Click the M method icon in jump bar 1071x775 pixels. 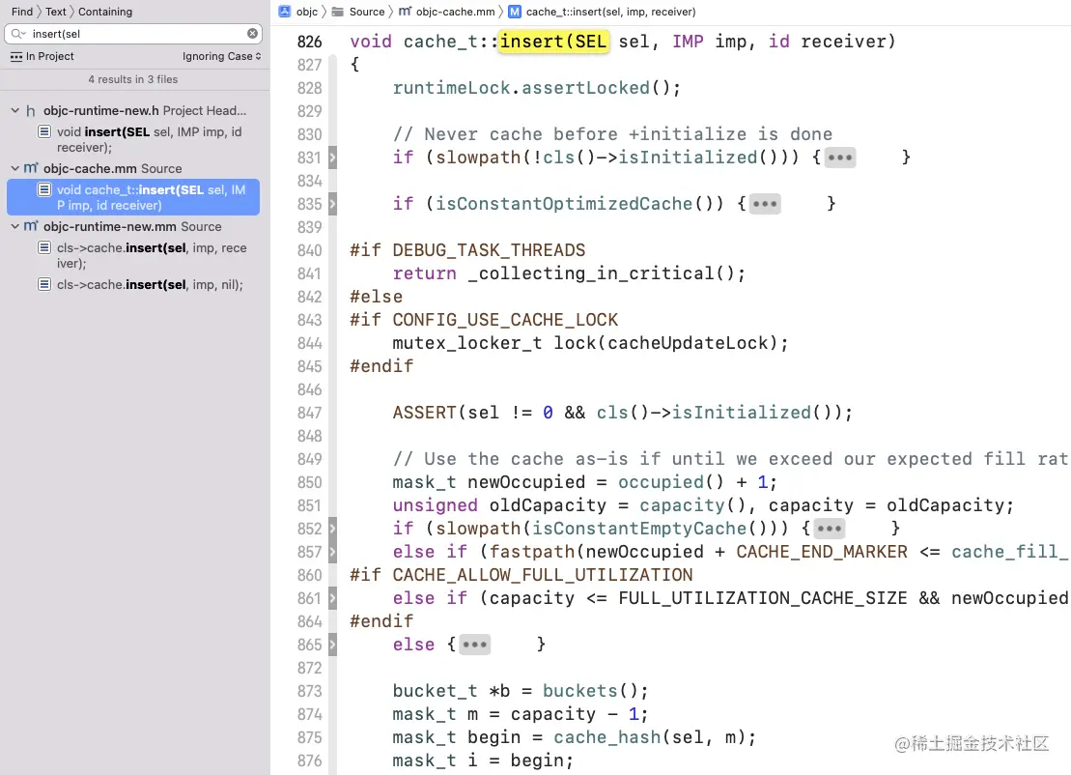(x=515, y=12)
